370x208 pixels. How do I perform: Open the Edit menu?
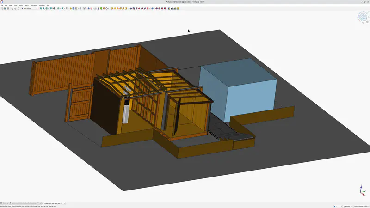tap(6, 5)
